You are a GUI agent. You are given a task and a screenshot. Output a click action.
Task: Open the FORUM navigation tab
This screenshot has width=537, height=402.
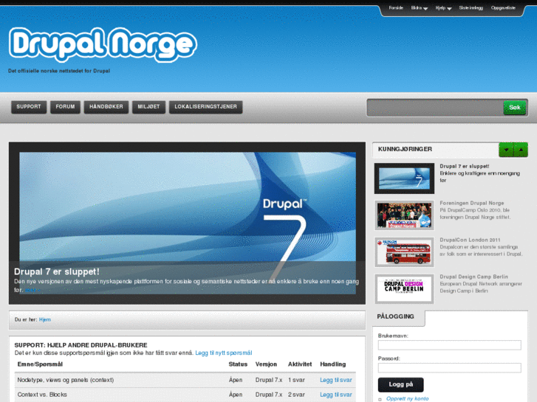coord(65,107)
